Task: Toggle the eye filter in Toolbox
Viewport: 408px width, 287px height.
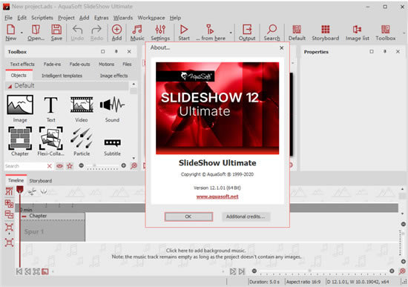Action: coord(59,165)
